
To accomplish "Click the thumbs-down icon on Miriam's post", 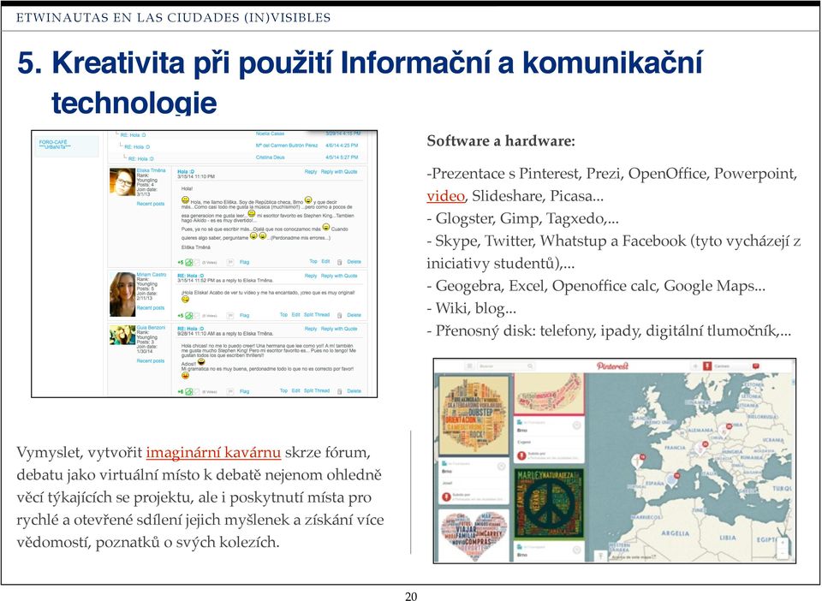I will [x=197, y=315].
